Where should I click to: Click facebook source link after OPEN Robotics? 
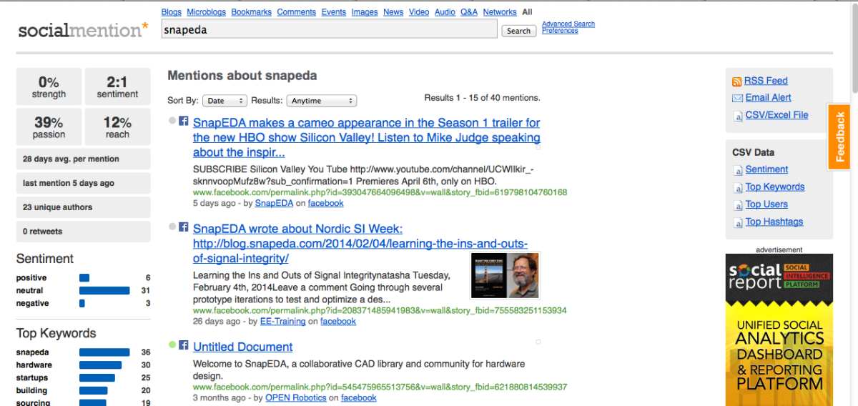coord(359,398)
